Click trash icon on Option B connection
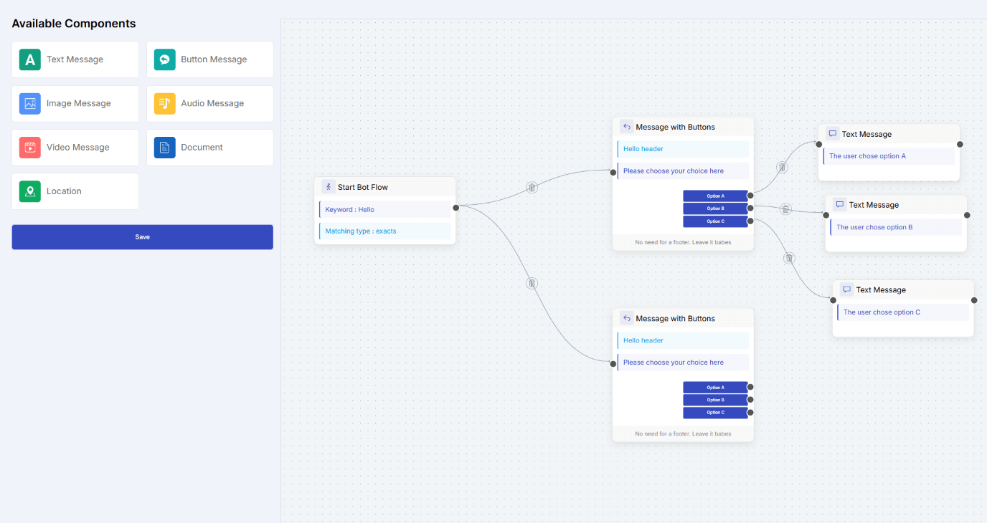The height and width of the screenshot is (523, 987). (785, 209)
